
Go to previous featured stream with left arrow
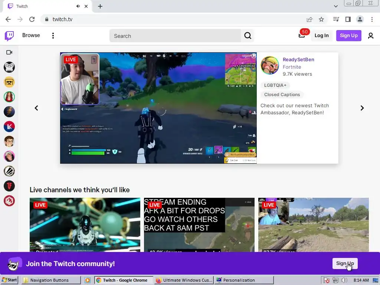point(36,108)
